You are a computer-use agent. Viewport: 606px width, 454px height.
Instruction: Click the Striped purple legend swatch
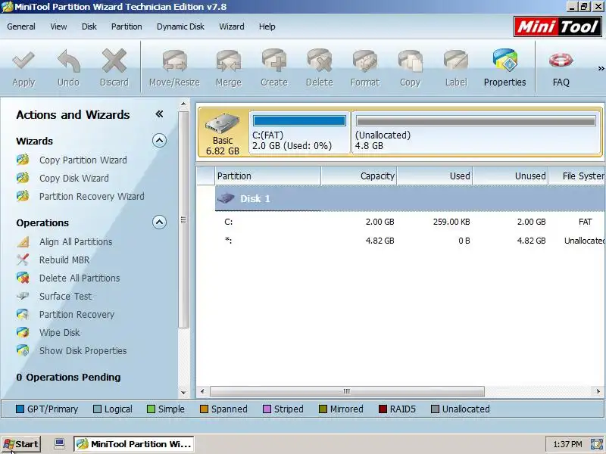click(x=267, y=409)
